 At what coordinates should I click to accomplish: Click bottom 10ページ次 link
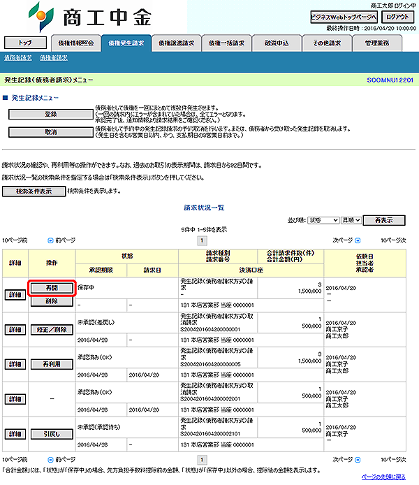point(393,460)
